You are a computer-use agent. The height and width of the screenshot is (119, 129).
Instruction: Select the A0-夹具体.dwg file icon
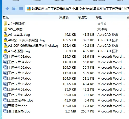click(5, 34)
